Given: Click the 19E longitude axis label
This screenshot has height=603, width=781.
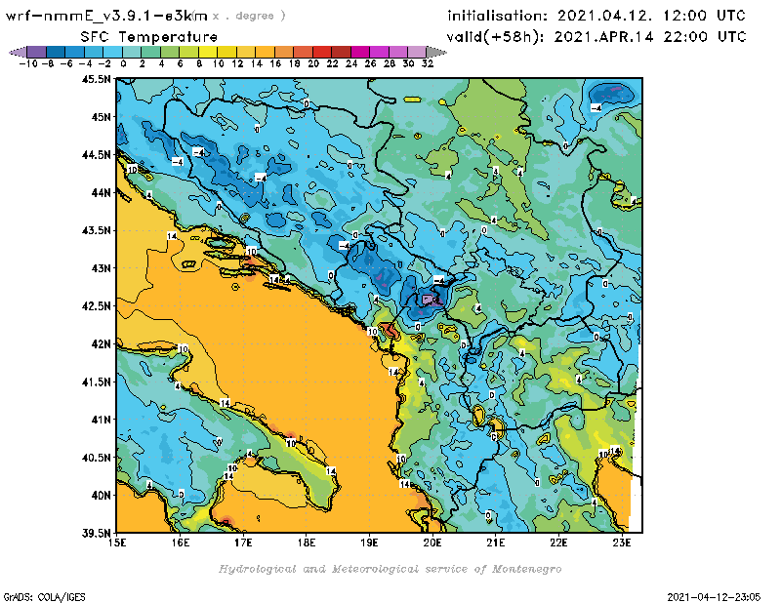Looking at the screenshot, I should tap(370, 542).
